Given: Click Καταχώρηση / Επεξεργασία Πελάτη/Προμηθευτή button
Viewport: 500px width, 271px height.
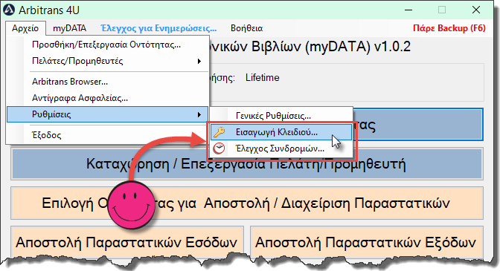Looking at the screenshot, I should click(x=247, y=164).
